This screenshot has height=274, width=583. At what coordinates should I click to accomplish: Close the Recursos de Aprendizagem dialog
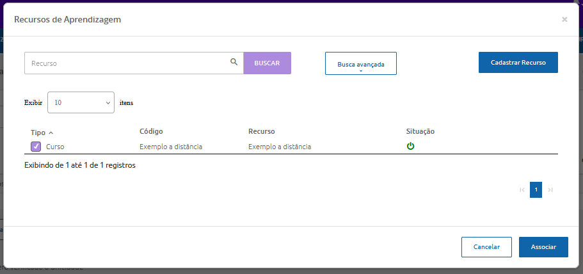click(x=564, y=19)
